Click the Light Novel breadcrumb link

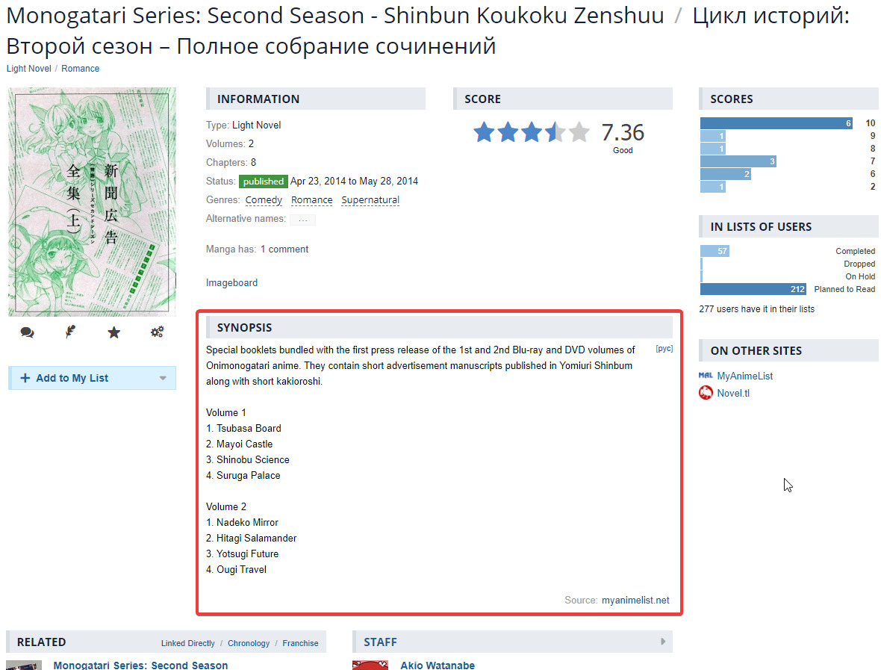(29, 69)
